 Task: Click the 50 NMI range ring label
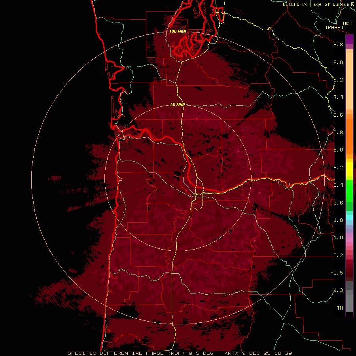(x=178, y=104)
